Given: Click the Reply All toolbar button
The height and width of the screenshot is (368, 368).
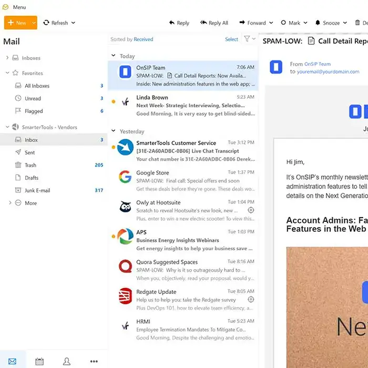Looking at the screenshot, I should pos(214,23).
